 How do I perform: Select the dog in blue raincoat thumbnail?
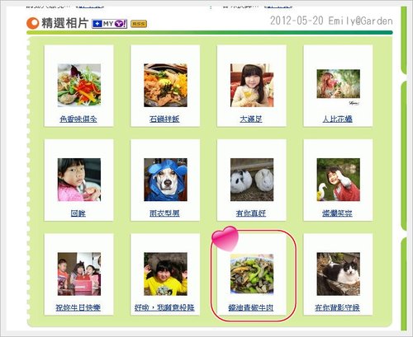(x=165, y=180)
